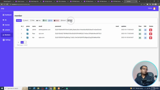Open Chrome tab search dropdown
The width and height of the screenshot is (160, 90).
pos(146,1)
